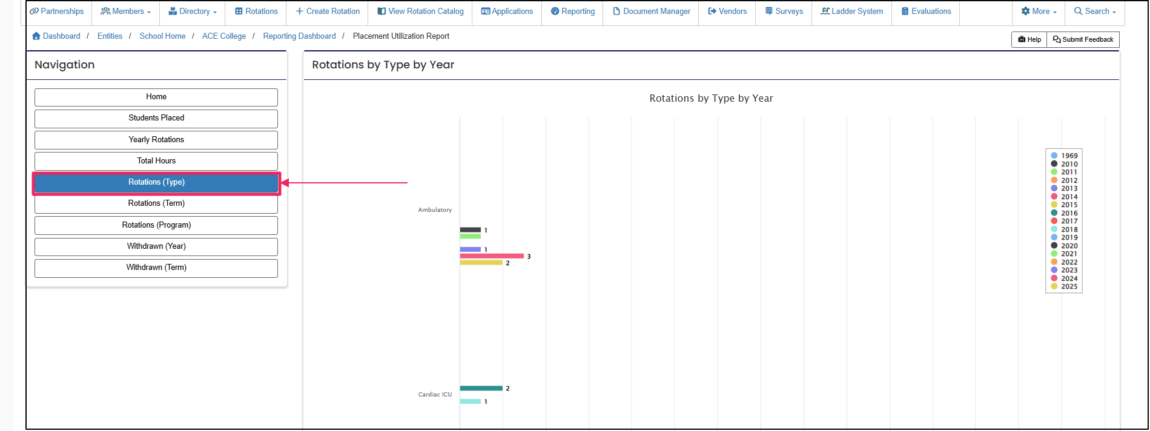This screenshot has height=431, width=1150.
Task: Open Reporting Dashboard breadcrumb link
Action: pos(299,36)
